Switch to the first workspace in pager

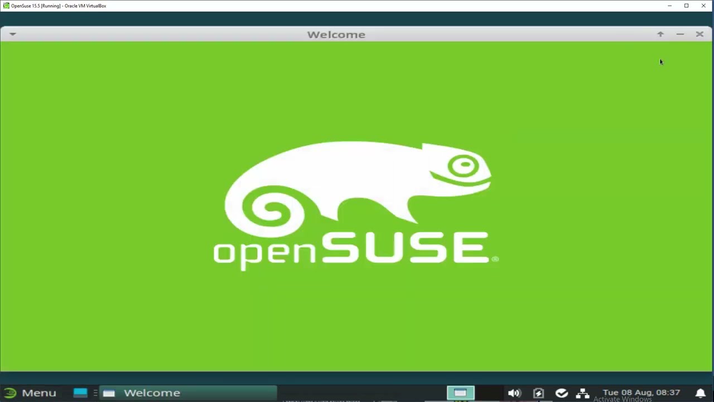point(460,393)
